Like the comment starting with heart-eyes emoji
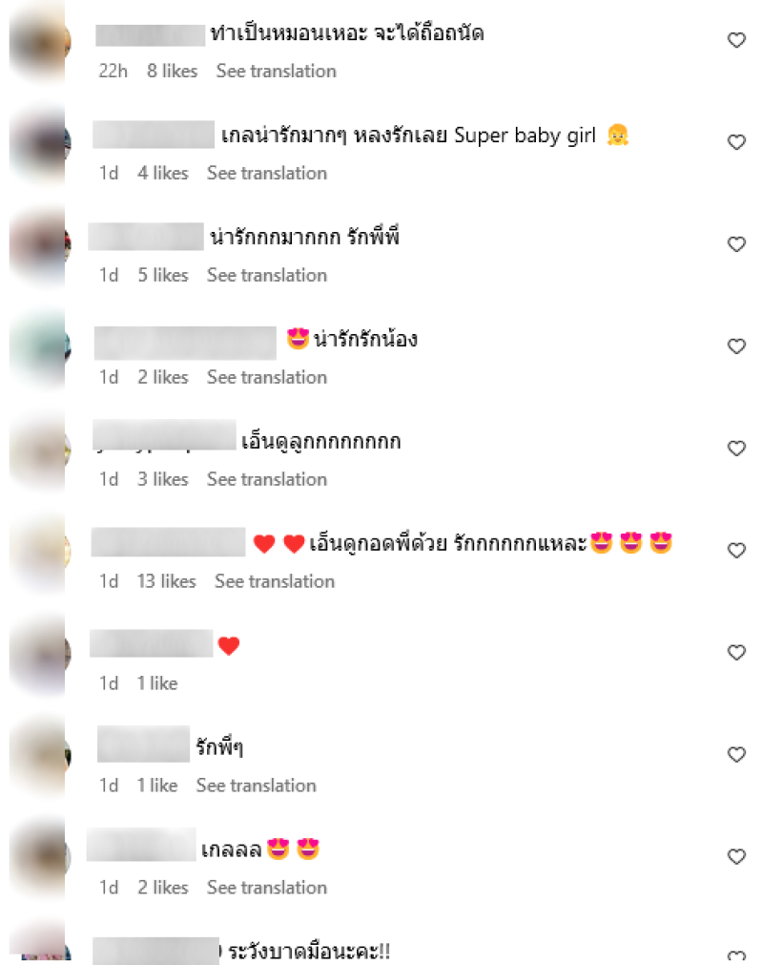The image size is (763, 965). click(x=736, y=346)
